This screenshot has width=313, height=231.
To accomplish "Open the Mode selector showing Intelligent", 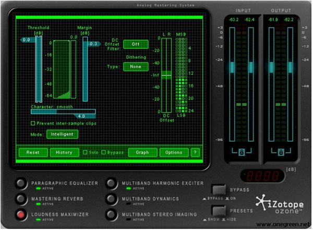I will coord(62,134).
